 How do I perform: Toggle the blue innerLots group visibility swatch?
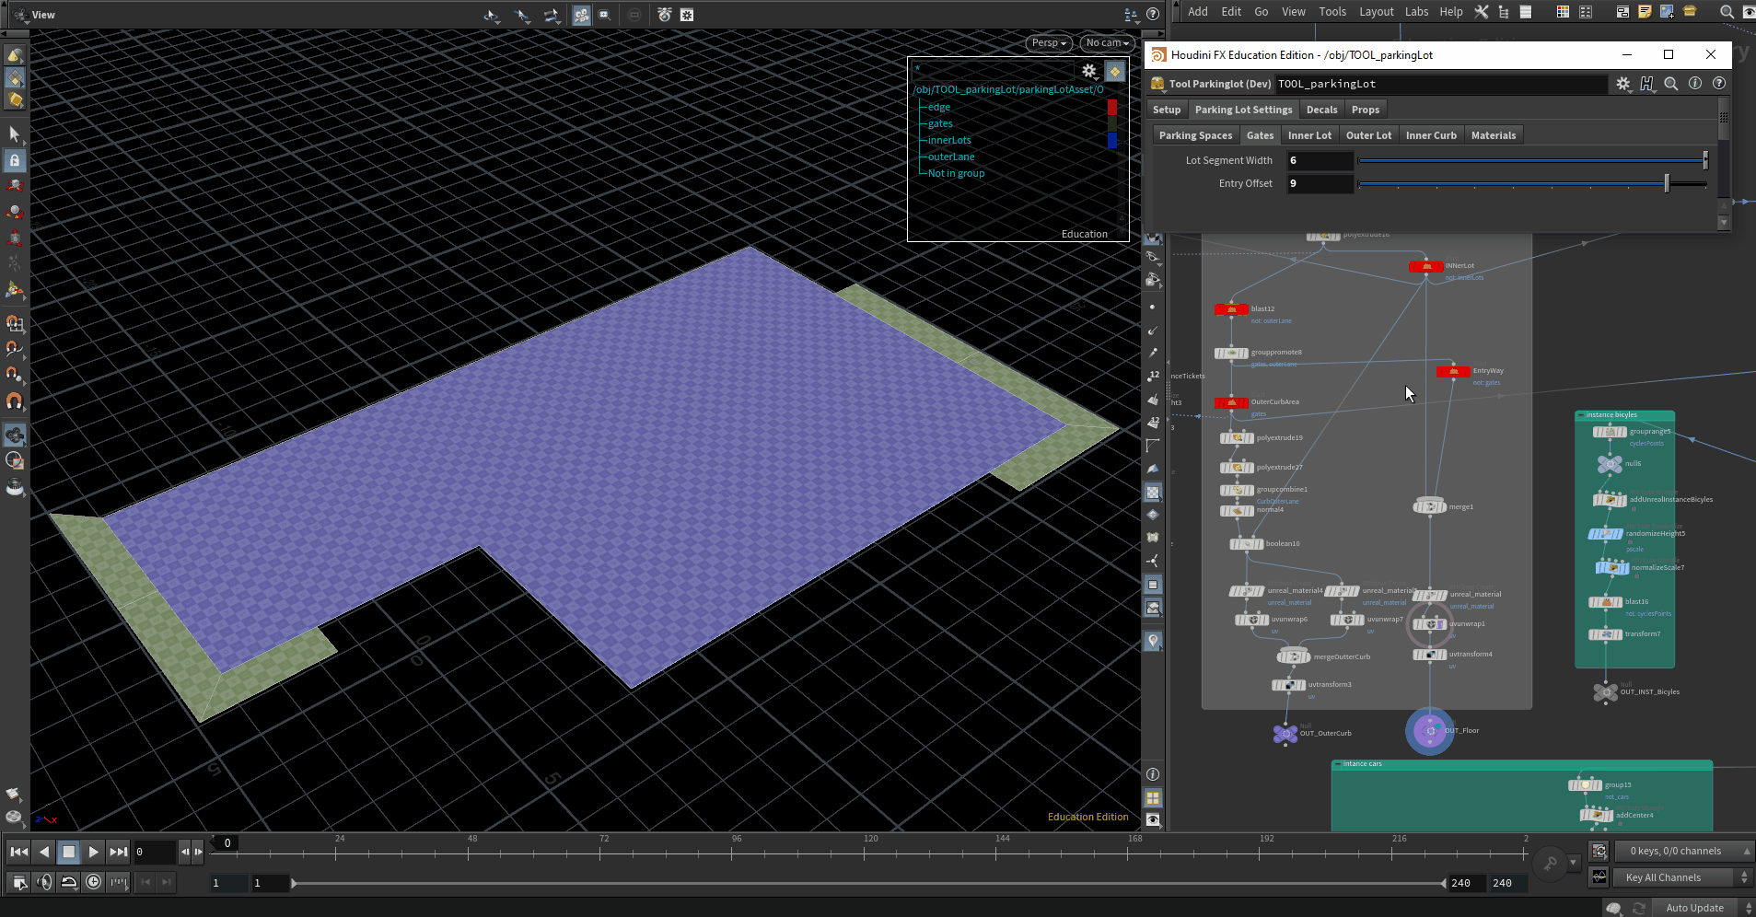point(1112,140)
